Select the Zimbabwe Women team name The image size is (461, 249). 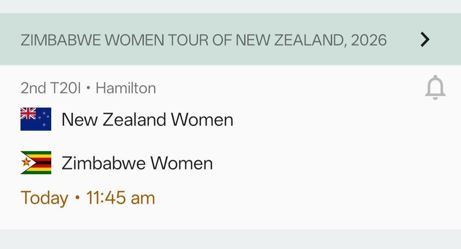pos(137,163)
